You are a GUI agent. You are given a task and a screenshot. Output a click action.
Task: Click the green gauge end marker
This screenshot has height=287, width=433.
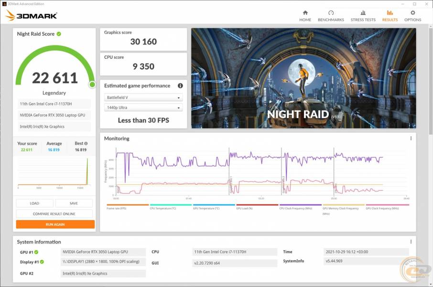(x=92, y=84)
